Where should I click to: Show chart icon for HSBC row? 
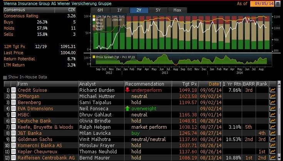click(273, 115)
